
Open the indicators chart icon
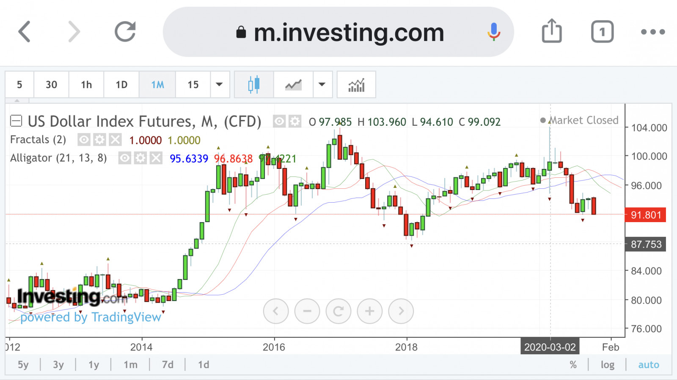[356, 84]
